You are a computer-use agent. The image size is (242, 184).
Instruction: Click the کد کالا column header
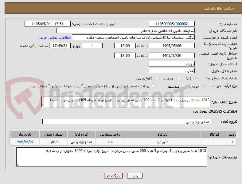click(x=214, y=134)
